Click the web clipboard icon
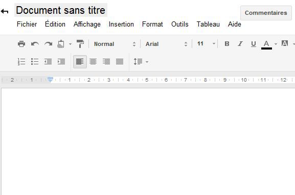This screenshot has height=195, width=295. pos(61,44)
